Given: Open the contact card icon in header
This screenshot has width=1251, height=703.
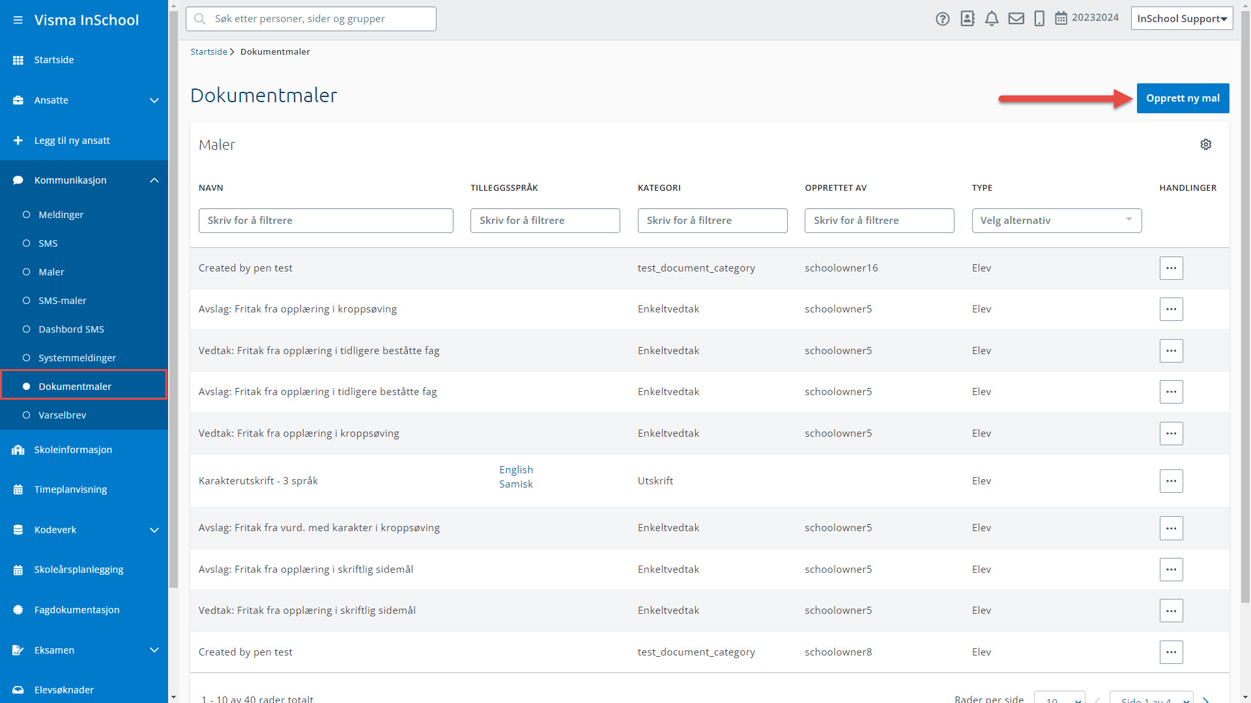Looking at the screenshot, I should [x=968, y=19].
